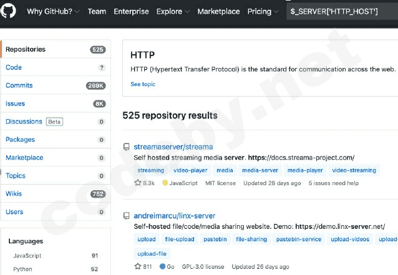
Task: Click the file-sharing topic tag
Action: (251, 239)
